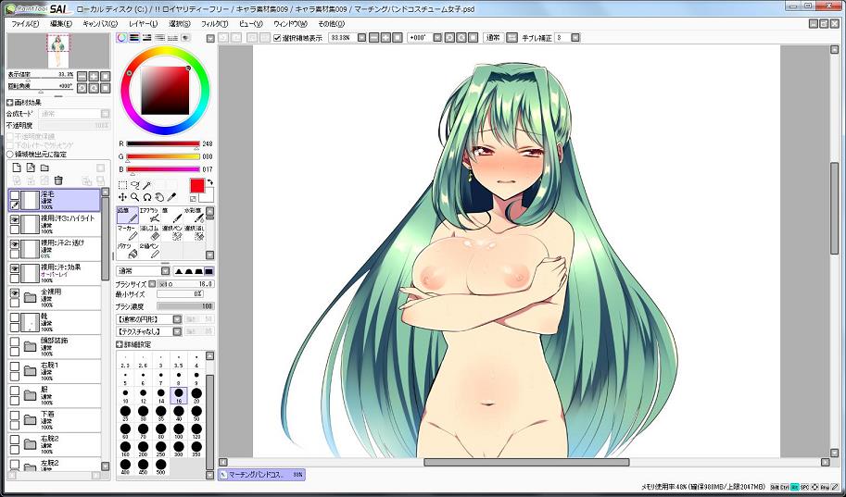Image resolution: width=846 pixels, height=497 pixels.
Task: Select the magic wand tool
Action: coord(147,185)
